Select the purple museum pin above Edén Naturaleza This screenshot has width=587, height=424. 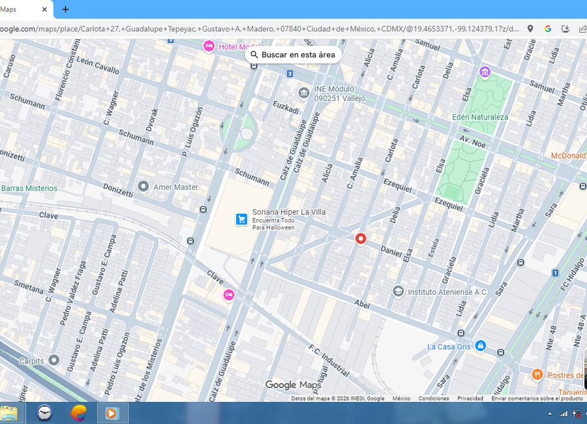(x=485, y=72)
